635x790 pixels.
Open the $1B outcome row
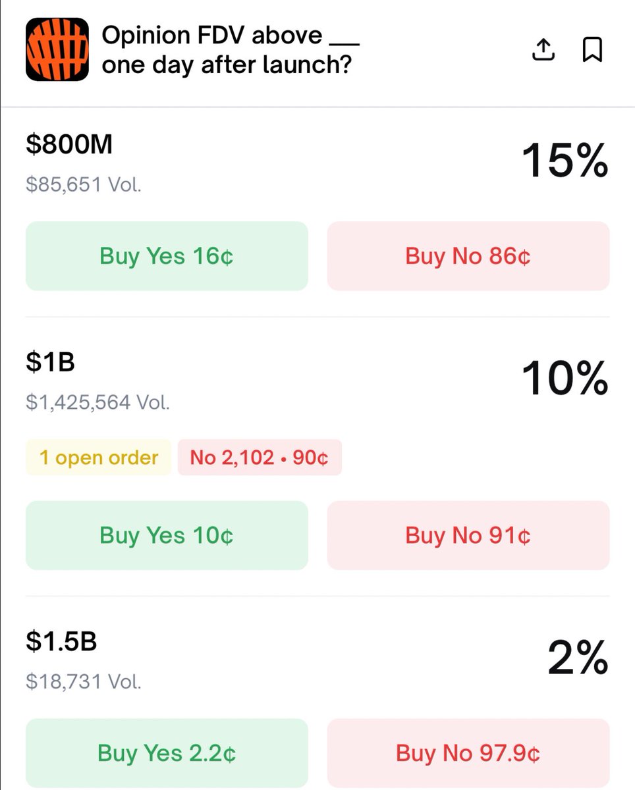50,361
